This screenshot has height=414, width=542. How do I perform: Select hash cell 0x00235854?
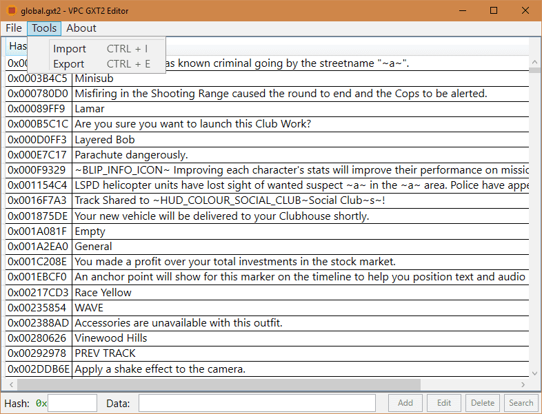[x=39, y=308]
